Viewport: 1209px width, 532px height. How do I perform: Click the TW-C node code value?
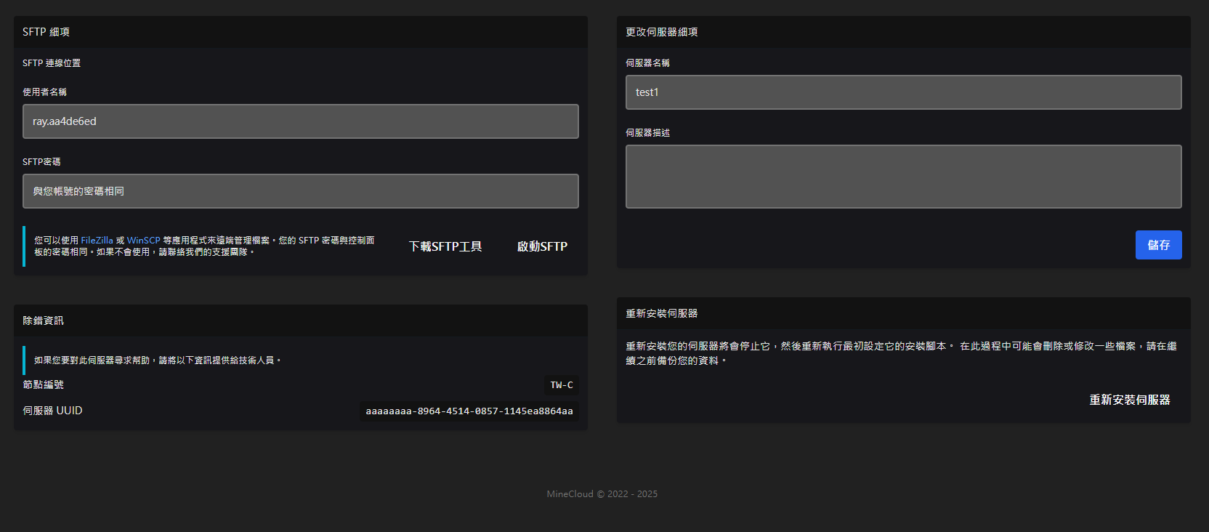(561, 385)
